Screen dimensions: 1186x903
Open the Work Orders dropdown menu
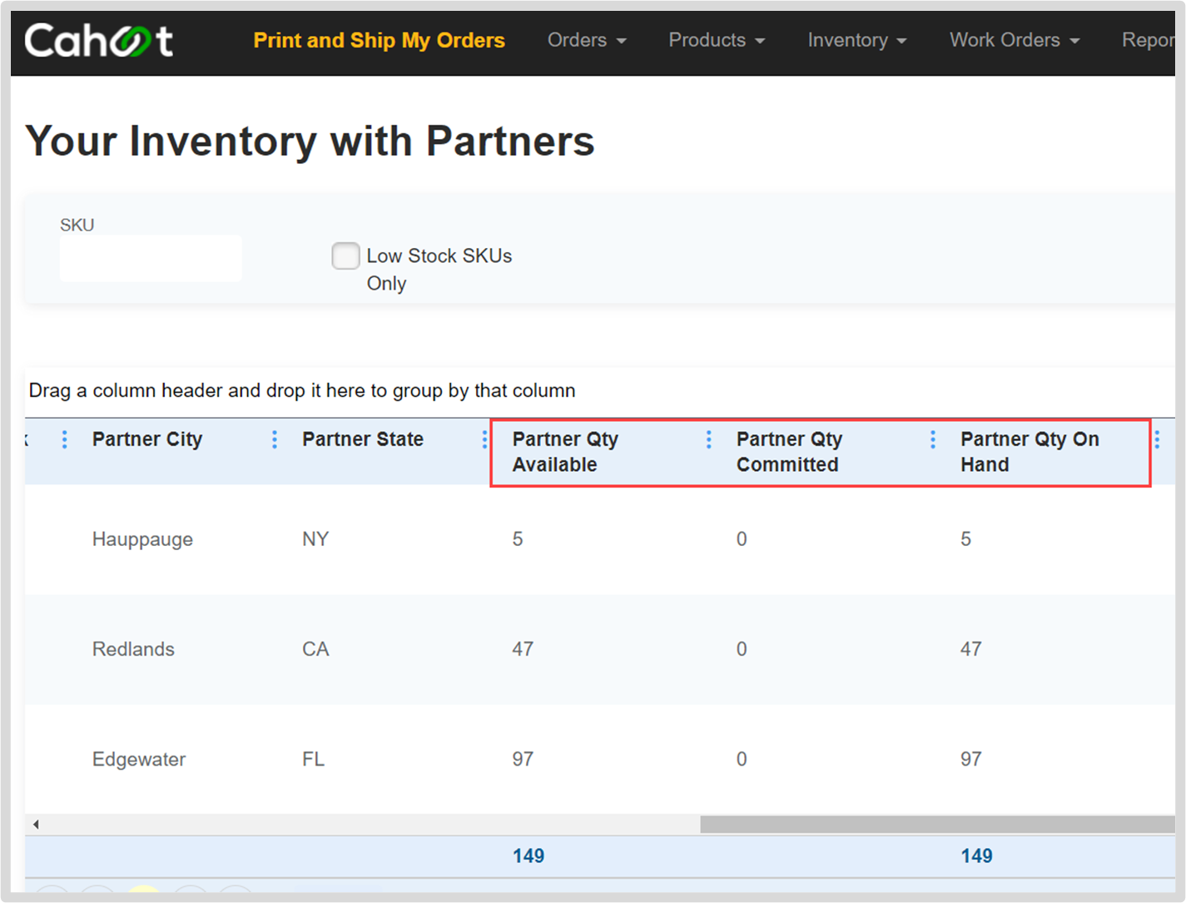click(1015, 40)
